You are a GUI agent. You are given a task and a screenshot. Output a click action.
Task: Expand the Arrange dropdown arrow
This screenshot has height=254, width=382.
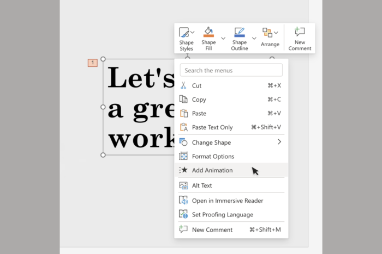[276, 33]
